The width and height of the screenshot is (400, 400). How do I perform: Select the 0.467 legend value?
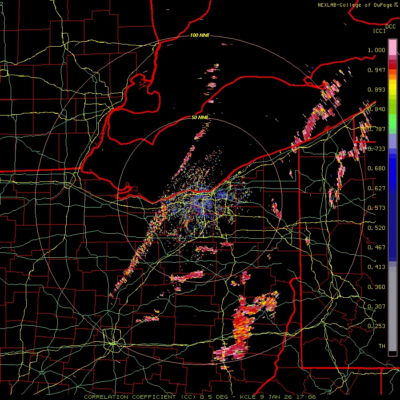(x=376, y=248)
